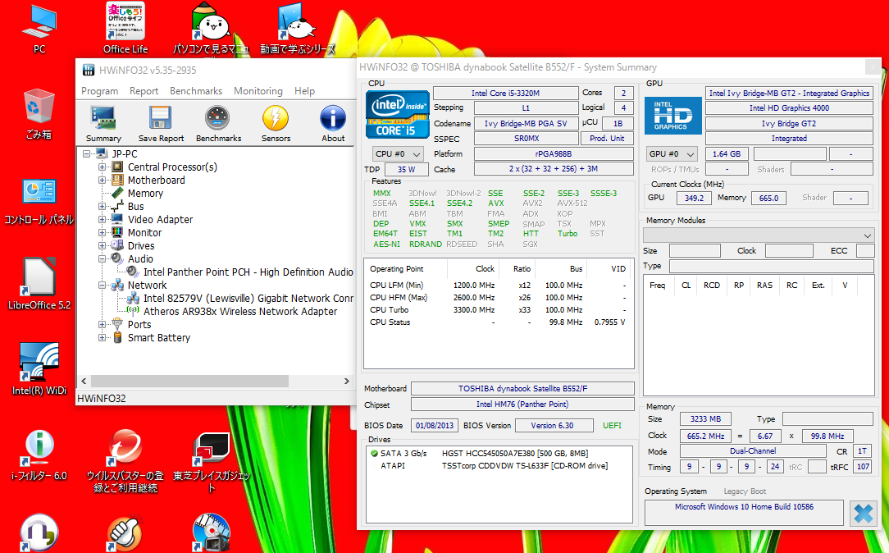Select the HGST HCC545050A7E380 drive row
Image resolution: width=889 pixels, height=553 pixels.
(x=499, y=453)
